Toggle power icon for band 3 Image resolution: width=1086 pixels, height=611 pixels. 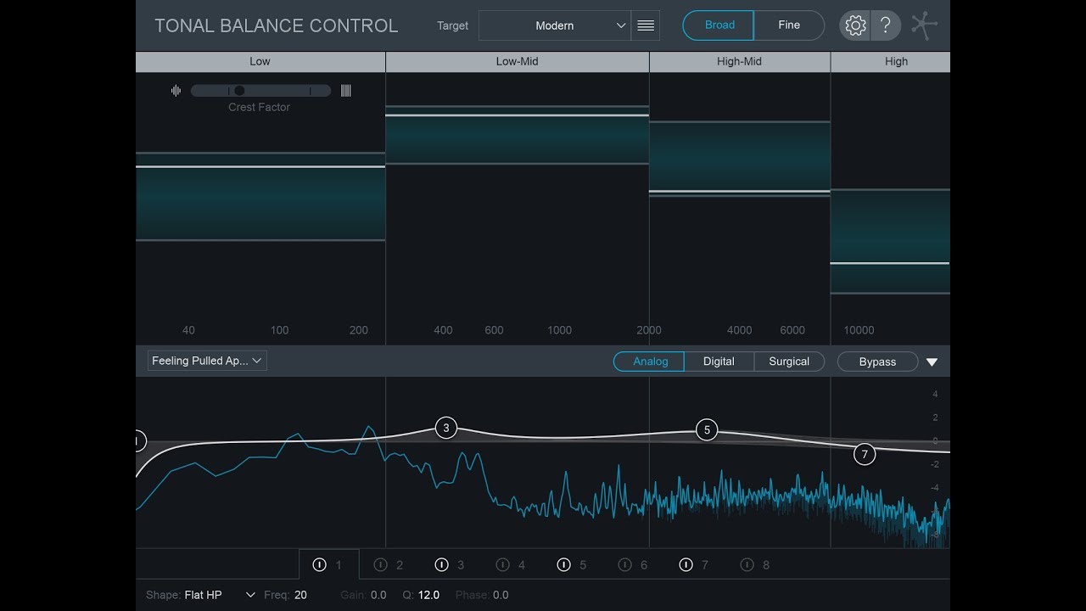coord(441,564)
